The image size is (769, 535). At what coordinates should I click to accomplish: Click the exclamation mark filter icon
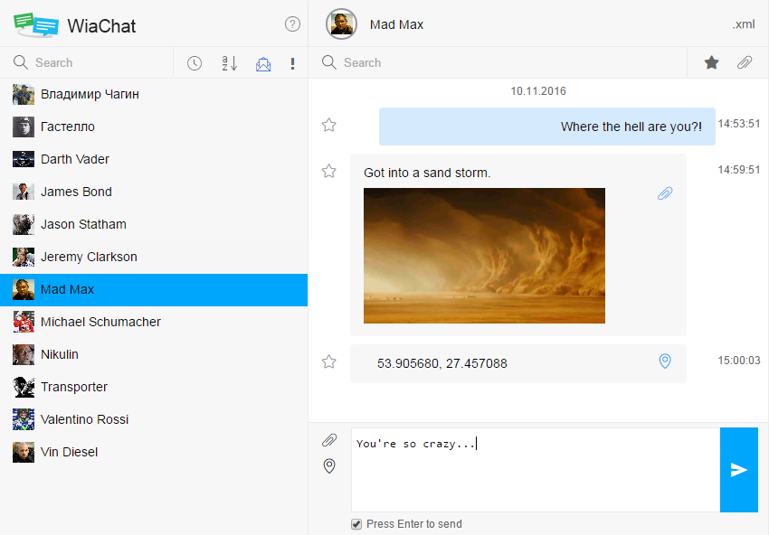pos(292,63)
